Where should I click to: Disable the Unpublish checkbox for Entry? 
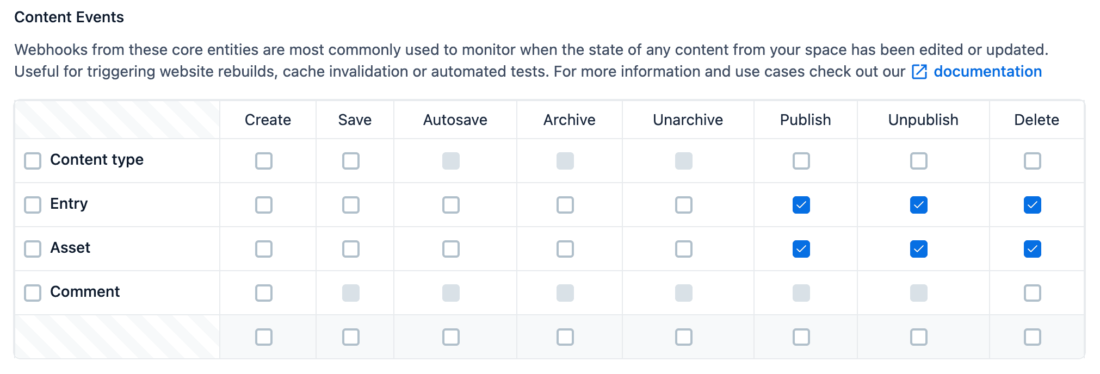(x=918, y=205)
